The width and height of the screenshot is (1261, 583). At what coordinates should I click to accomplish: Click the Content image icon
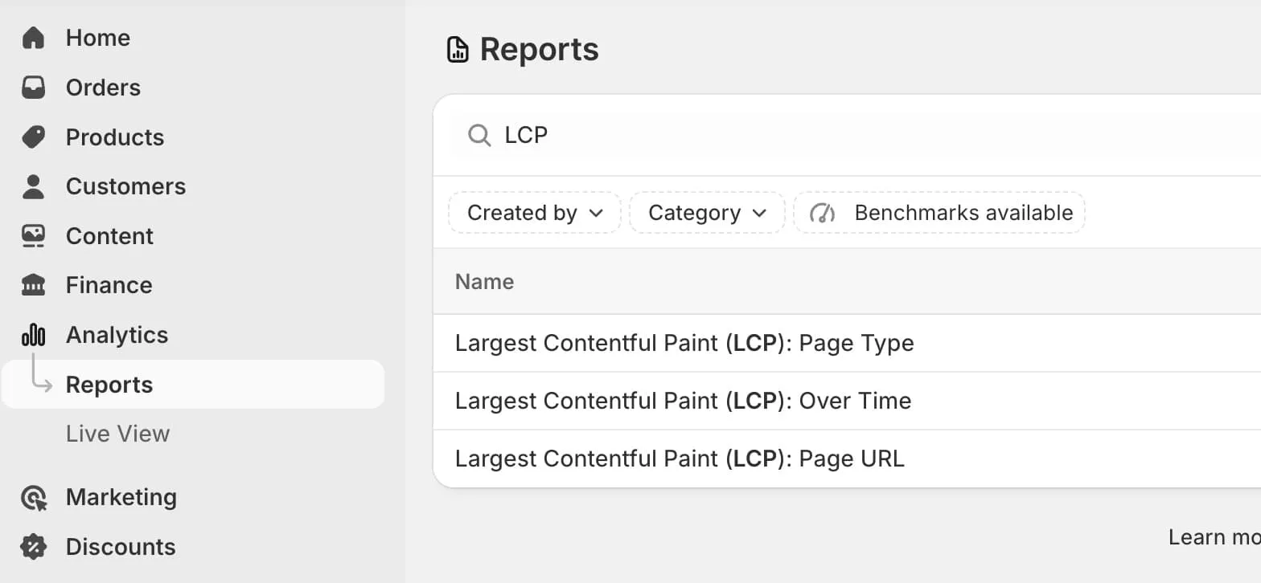[x=33, y=236]
